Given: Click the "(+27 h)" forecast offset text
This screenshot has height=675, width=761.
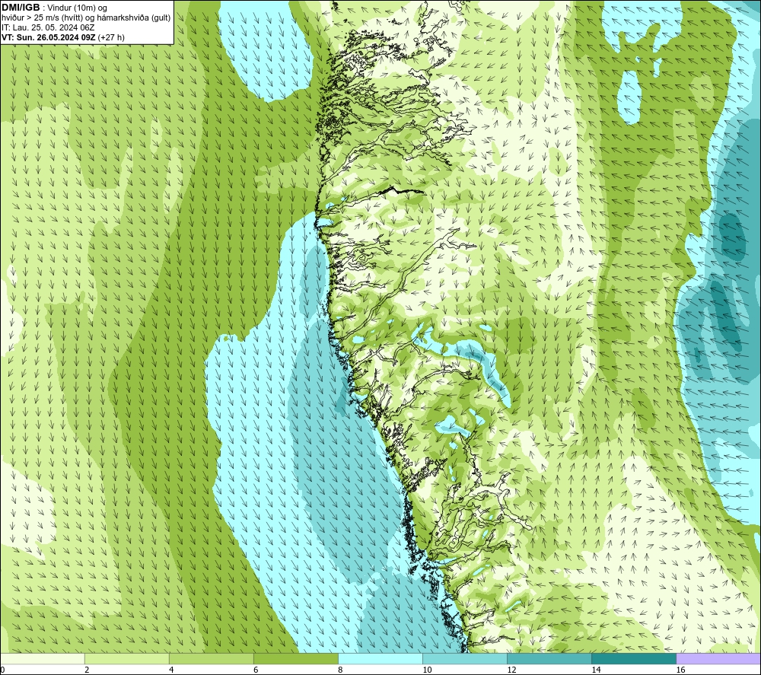Looking at the screenshot, I should point(111,37).
